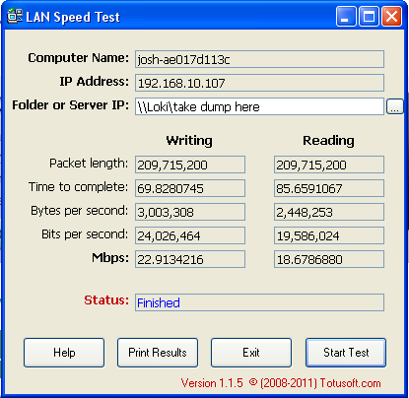
Task: Close the LAN Speed Test window
Action: pos(391,16)
